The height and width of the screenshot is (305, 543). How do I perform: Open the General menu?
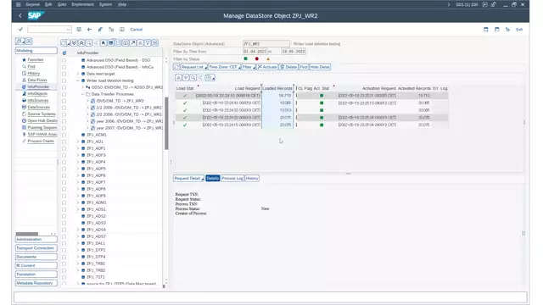[32, 4]
